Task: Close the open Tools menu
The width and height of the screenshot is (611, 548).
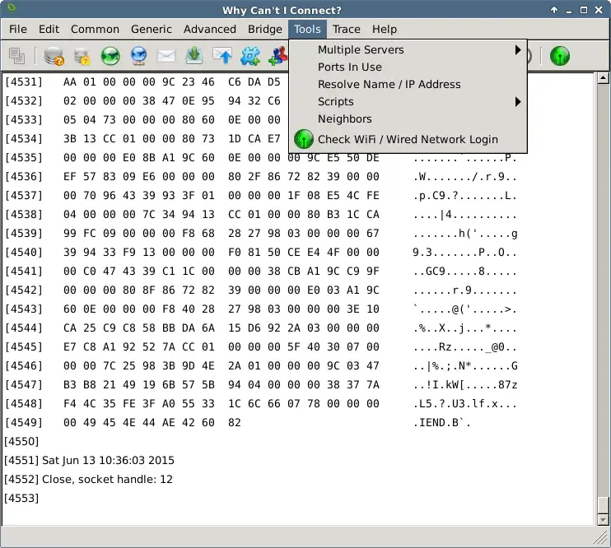Action: point(307,30)
